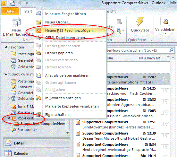Flag the Di 8:34 message
Screen dimensions: 177x157
coord(167,146)
